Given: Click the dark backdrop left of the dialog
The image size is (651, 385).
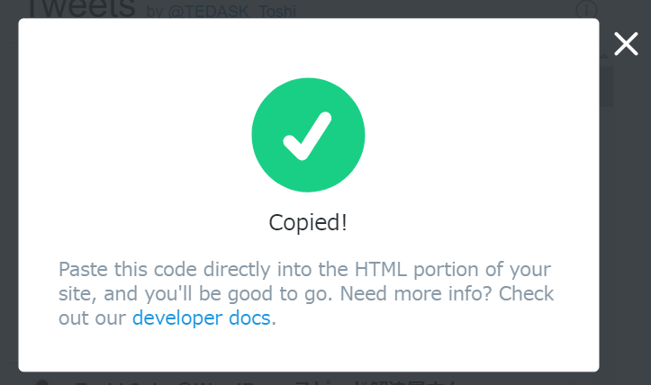Looking at the screenshot, I should click(9, 198).
